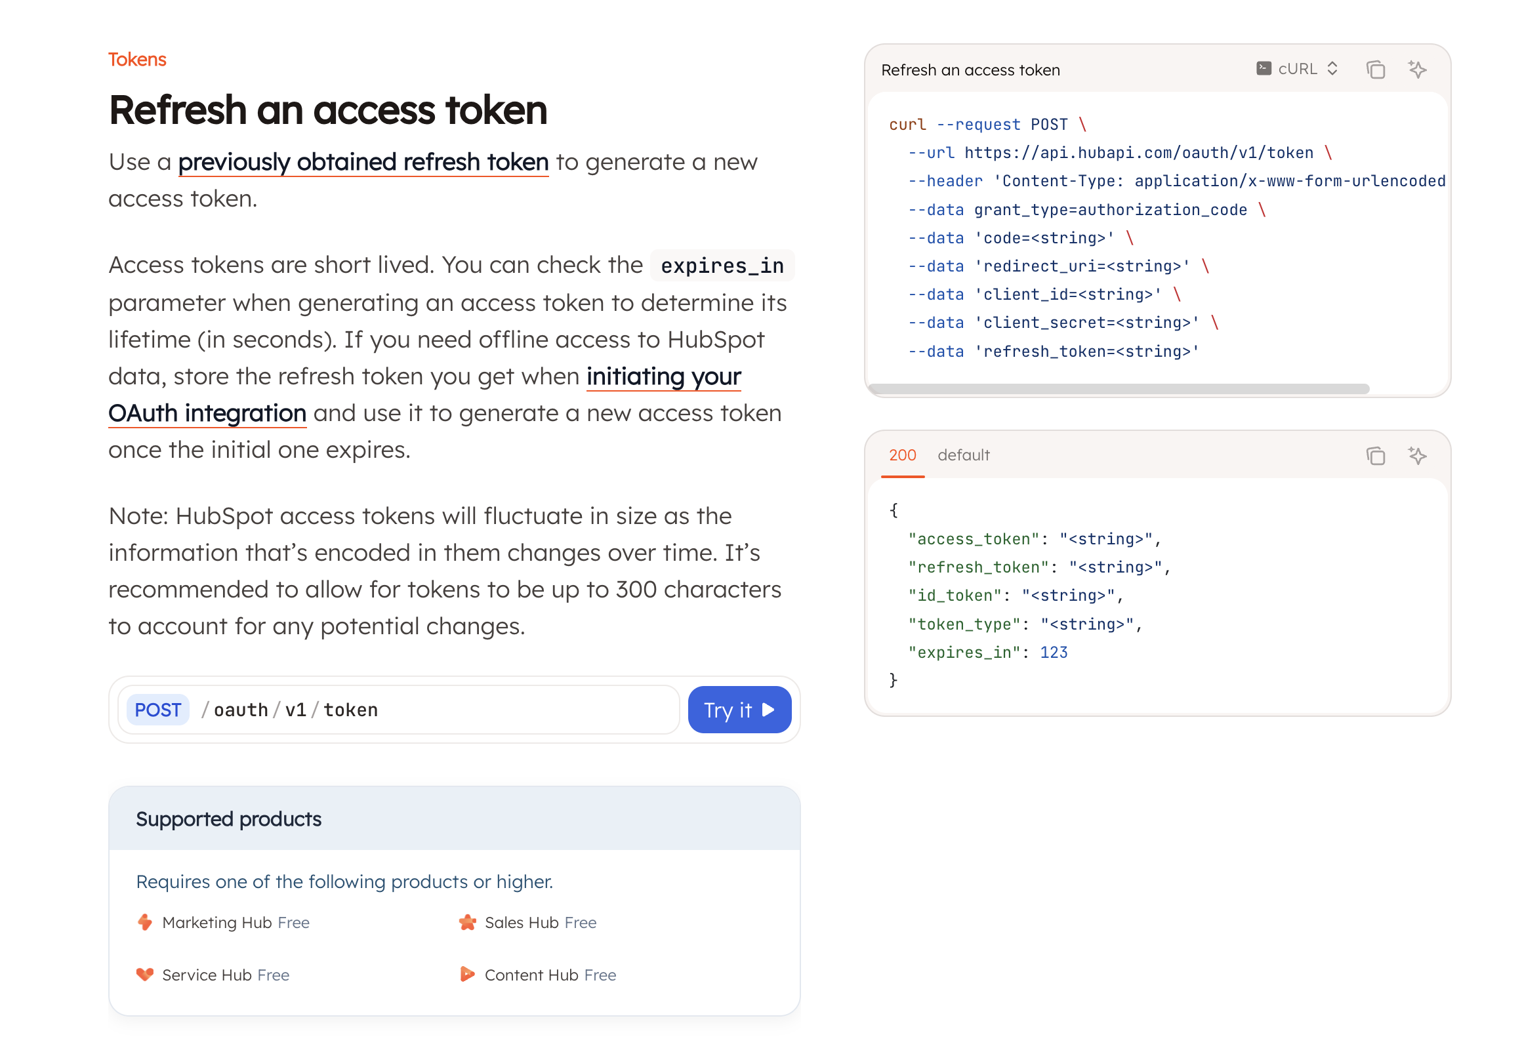This screenshot has width=1522, height=1052.
Task: Click the Tokens breadcrumb link
Action: (x=137, y=59)
